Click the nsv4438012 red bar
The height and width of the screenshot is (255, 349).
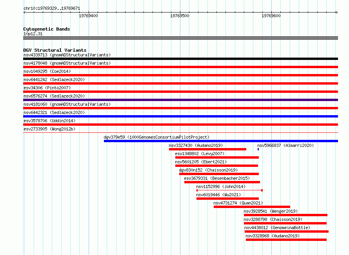pyautogui.click(x=287, y=231)
